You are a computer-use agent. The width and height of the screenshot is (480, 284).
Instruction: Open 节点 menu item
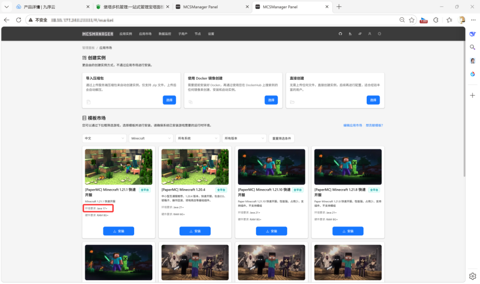pos(198,34)
